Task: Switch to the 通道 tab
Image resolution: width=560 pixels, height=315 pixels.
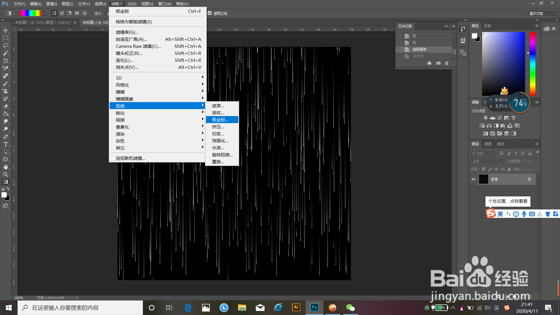Action: (488, 144)
